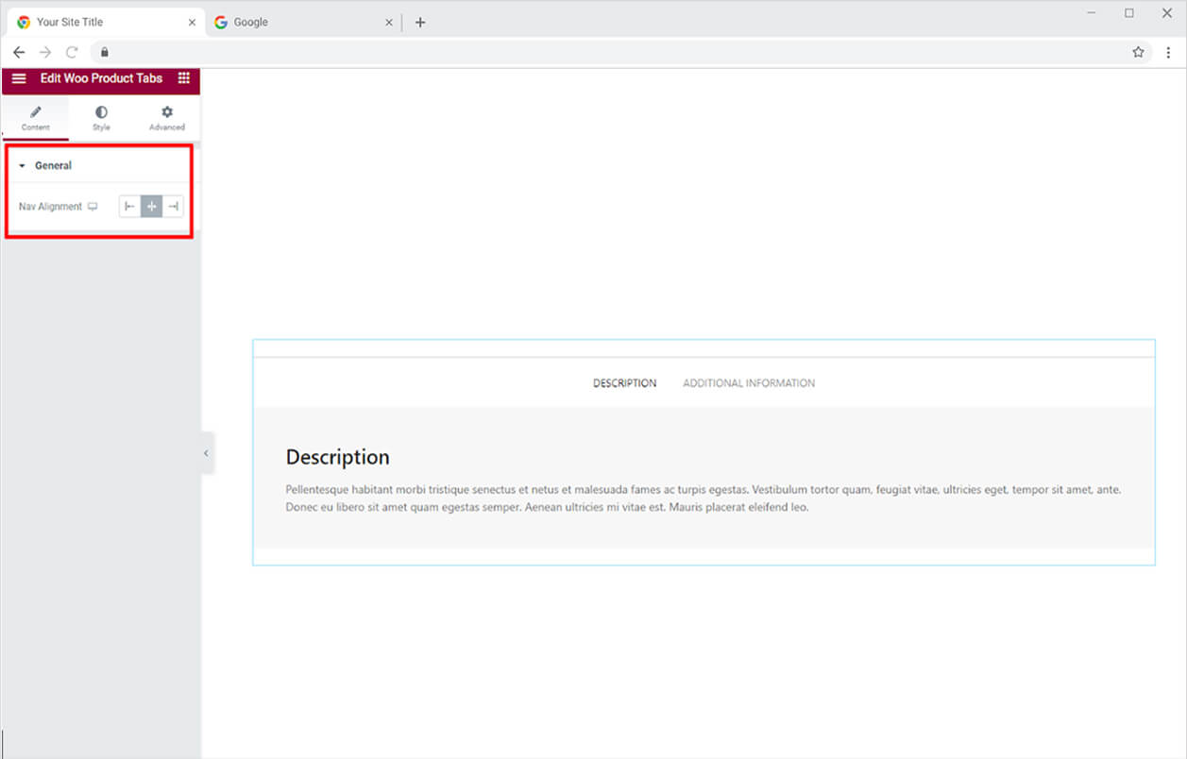Image resolution: width=1187 pixels, height=759 pixels.
Task: Show the Additional Information product tab
Action: point(748,383)
